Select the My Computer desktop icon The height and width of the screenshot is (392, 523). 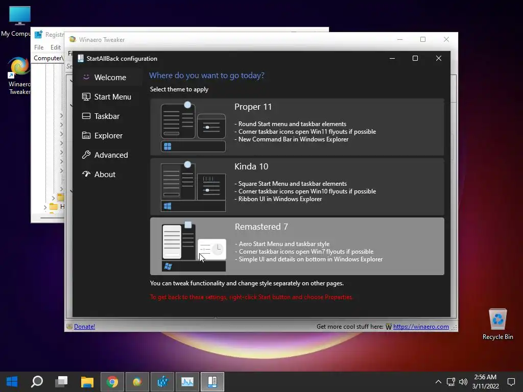pyautogui.click(x=15, y=21)
